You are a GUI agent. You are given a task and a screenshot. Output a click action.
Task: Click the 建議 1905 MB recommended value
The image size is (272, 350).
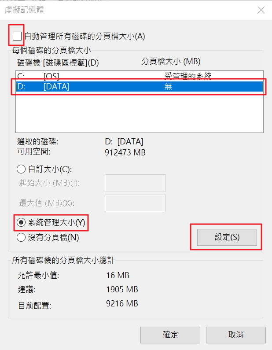click(x=122, y=290)
